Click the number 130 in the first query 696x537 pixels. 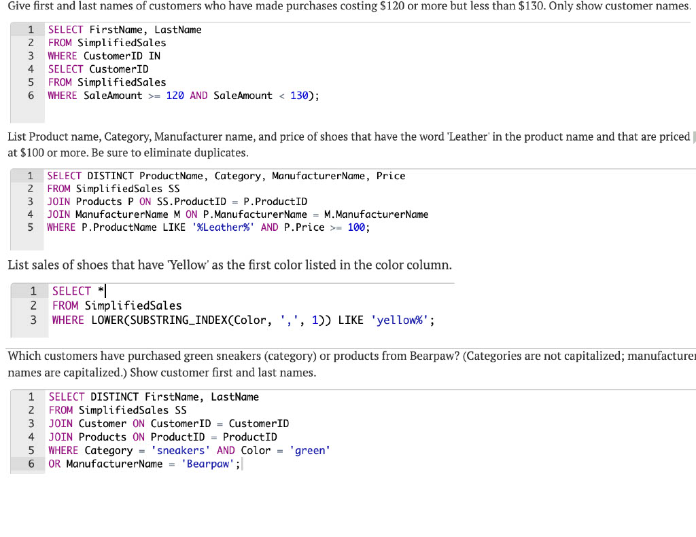[x=299, y=96]
